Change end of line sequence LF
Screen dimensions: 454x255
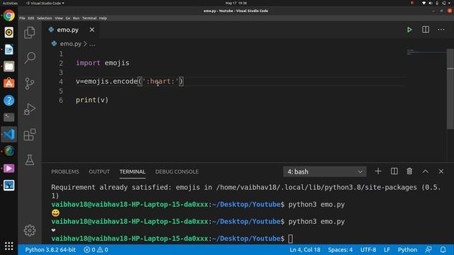tap(387, 249)
